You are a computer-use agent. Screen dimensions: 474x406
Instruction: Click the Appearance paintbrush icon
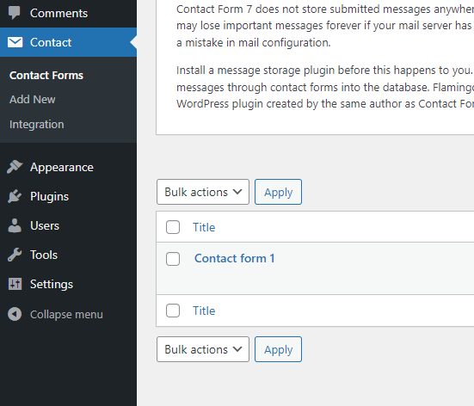click(15, 167)
